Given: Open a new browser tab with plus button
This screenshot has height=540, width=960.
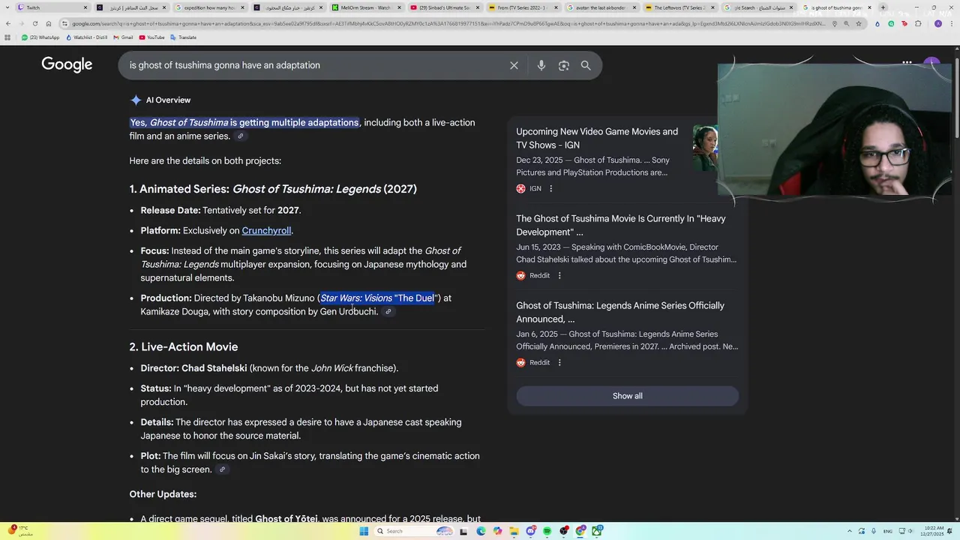Looking at the screenshot, I should (883, 7).
